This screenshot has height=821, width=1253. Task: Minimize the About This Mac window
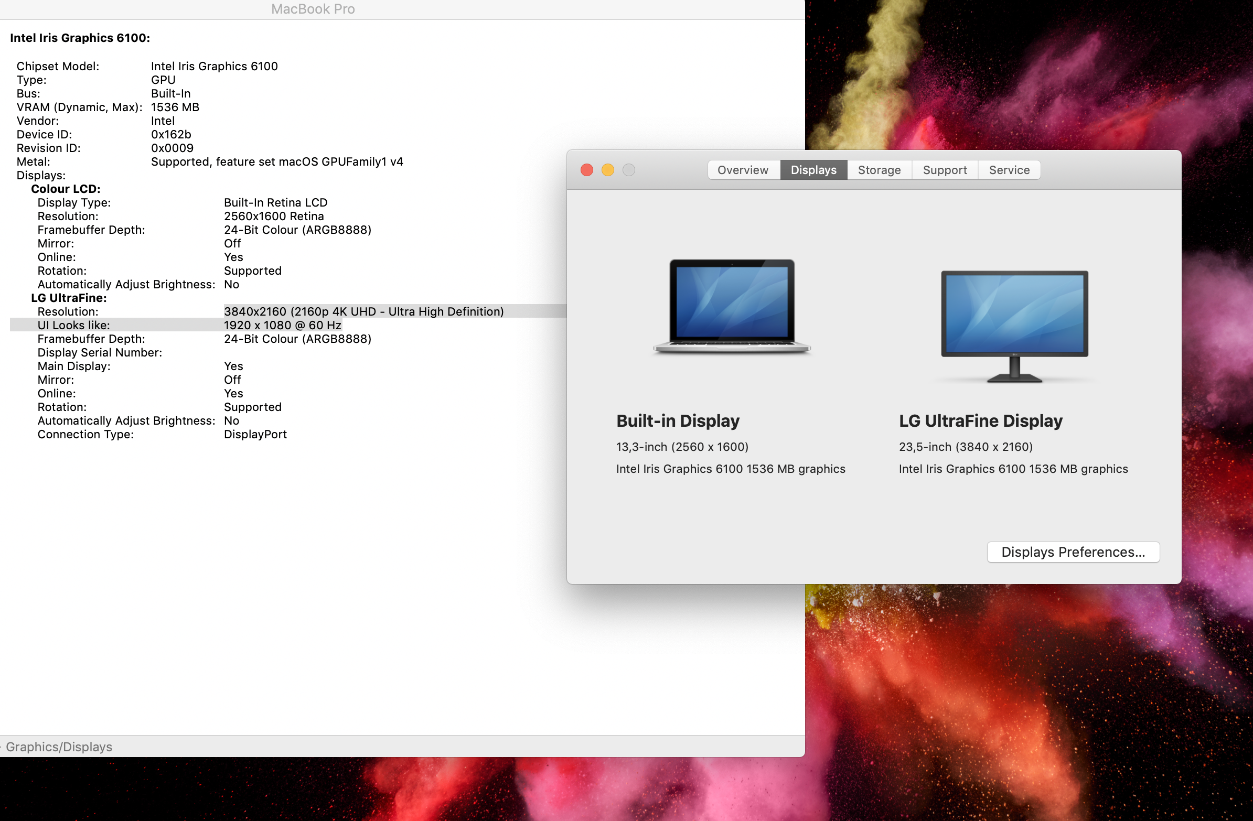tap(607, 170)
